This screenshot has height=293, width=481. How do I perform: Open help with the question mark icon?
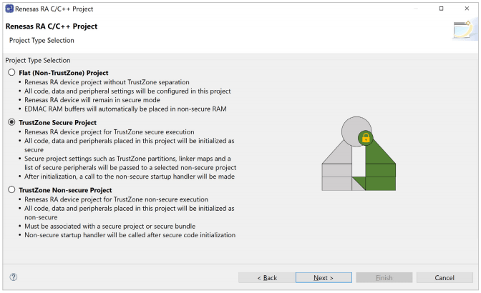coord(14,277)
